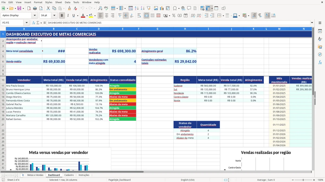Switch to the Cadastro sheet tab
The width and height of the screenshot is (325, 182).
click(x=69, y=175)
